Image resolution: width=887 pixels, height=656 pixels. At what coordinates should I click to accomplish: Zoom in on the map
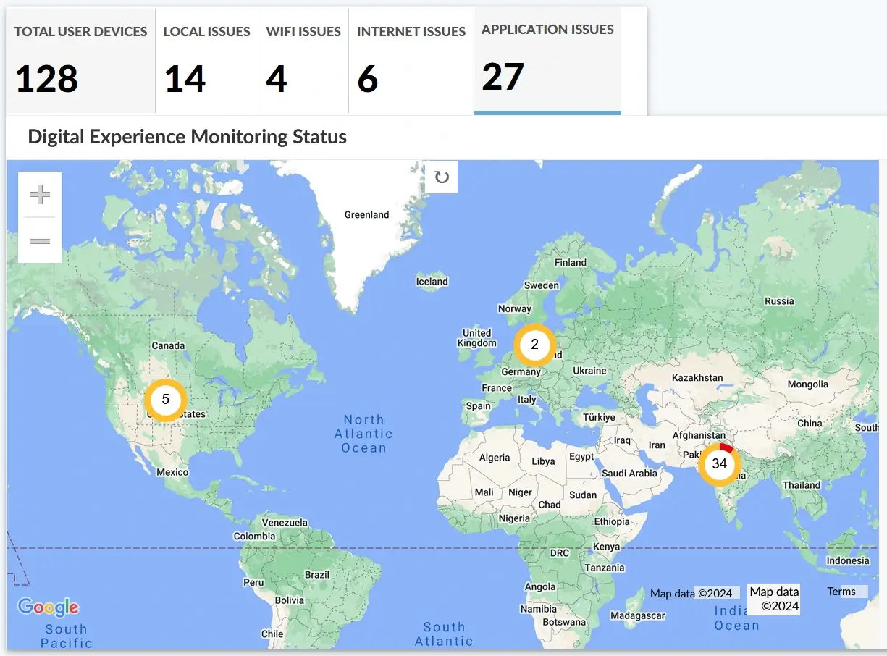click(x=40, y=194)
